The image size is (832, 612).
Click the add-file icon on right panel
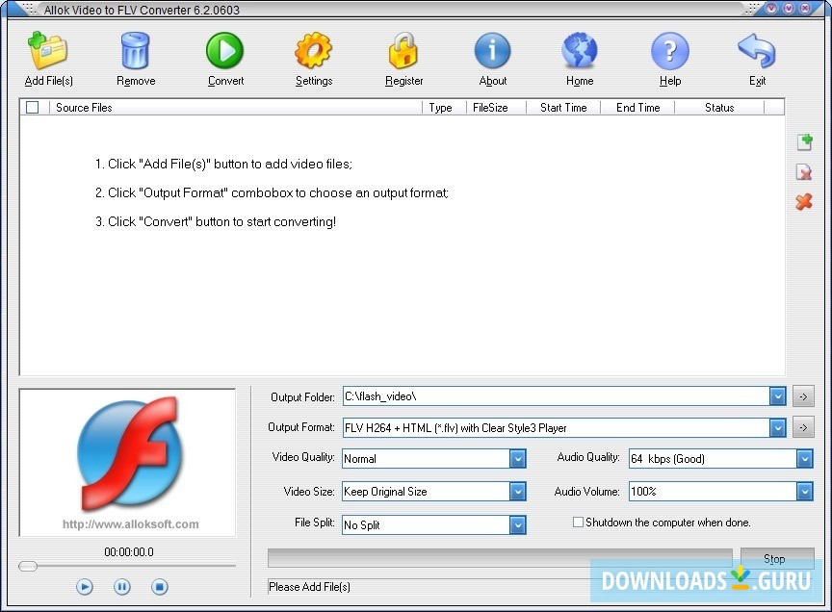804,141
